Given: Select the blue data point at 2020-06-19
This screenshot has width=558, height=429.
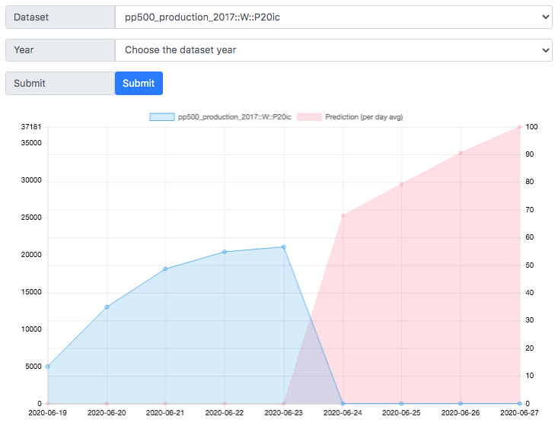Looking at the screenshot, I should point(48,367).
